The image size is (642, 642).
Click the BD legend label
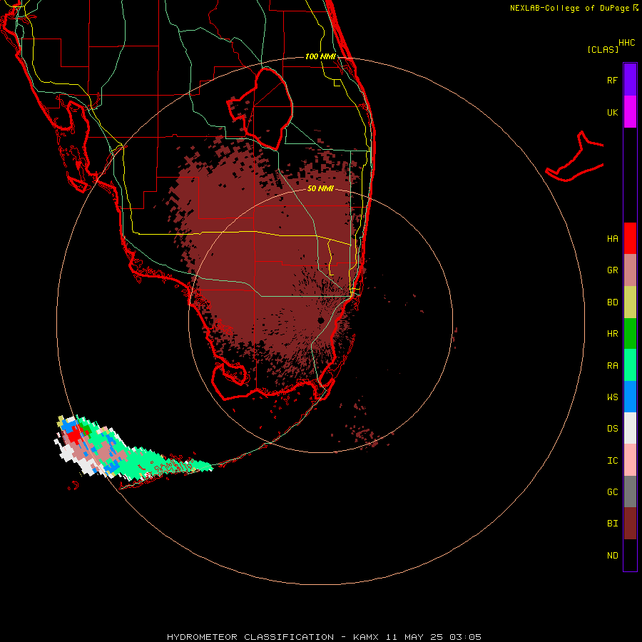pyautogui.click(x=612, y=302)
